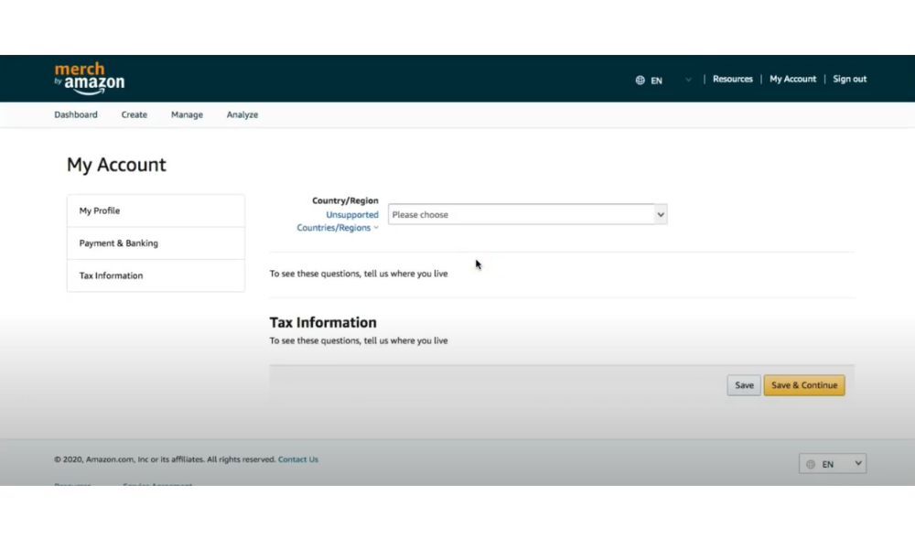This screenshot has width=915, height=549.
Task: Click the footer globe icon
Action: (811, 465)
